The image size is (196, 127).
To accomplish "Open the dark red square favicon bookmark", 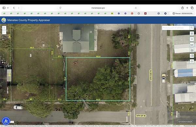I will point(145,13).
